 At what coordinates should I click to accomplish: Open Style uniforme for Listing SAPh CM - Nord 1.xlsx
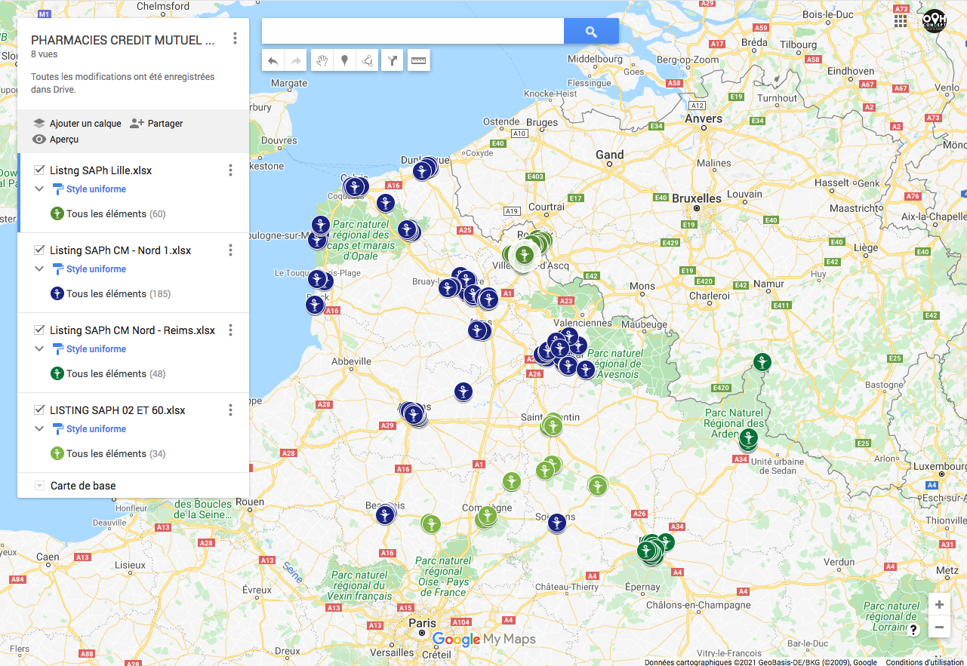pyautogui.click(x=89, y=269)
